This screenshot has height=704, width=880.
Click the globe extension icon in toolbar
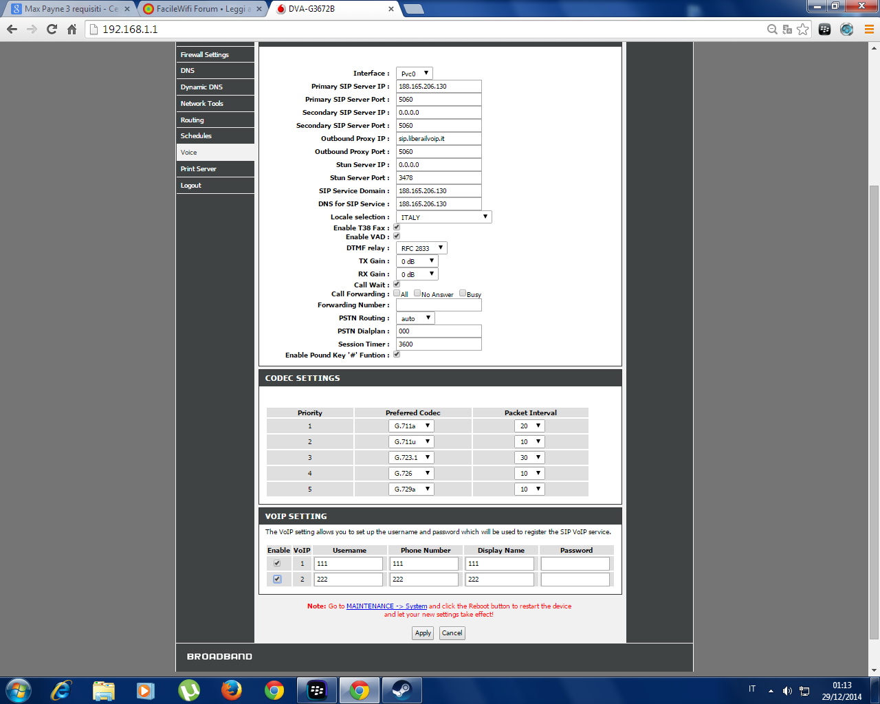point(847,29)
